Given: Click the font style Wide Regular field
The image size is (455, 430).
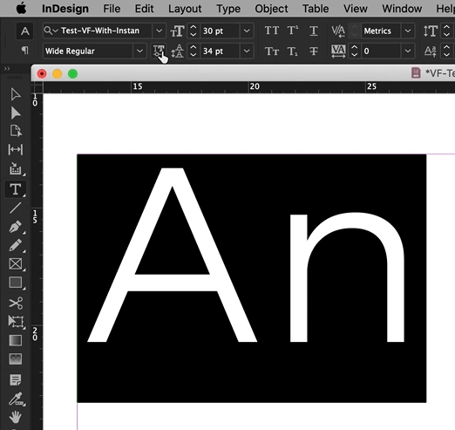Looking at the screenshot, I should 88,51.
